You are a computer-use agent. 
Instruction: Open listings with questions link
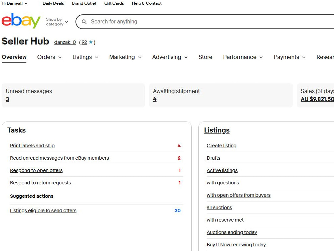click(x=223, y=183)
